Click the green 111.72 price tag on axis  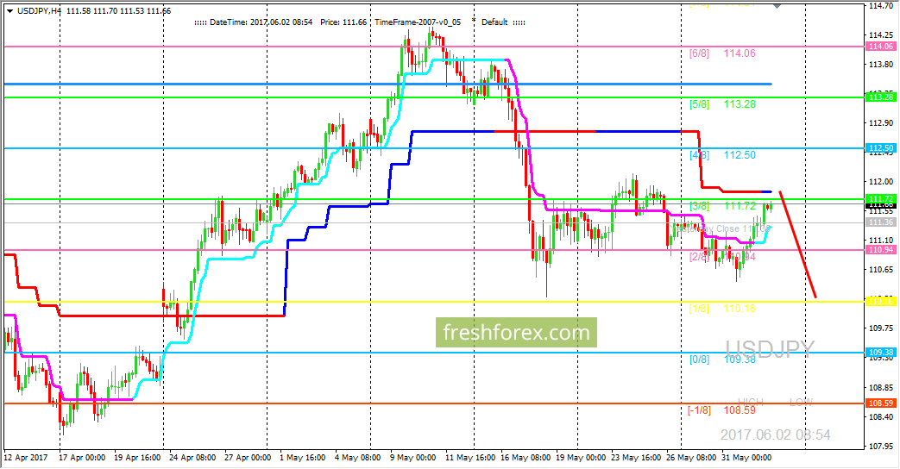[881, 198]
